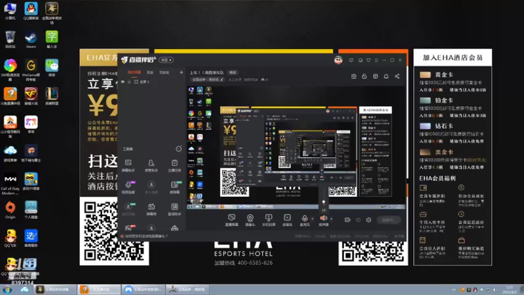Open the greyed download-icon tool beside 视频连麦
Viewport: 524px width, 295px height.
pos(151,187)
